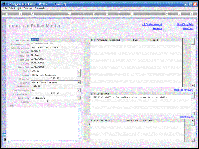This screenshot has width=199, height=149.
Task: Click the New Incident link
Action: (x=187, y=117)
